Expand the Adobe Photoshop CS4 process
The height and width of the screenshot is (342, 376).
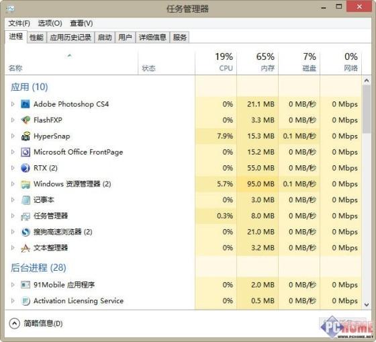click(13, 104)
